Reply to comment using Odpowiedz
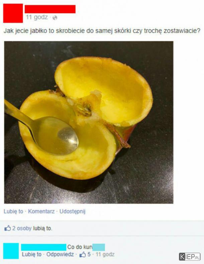 pos(60,254)
